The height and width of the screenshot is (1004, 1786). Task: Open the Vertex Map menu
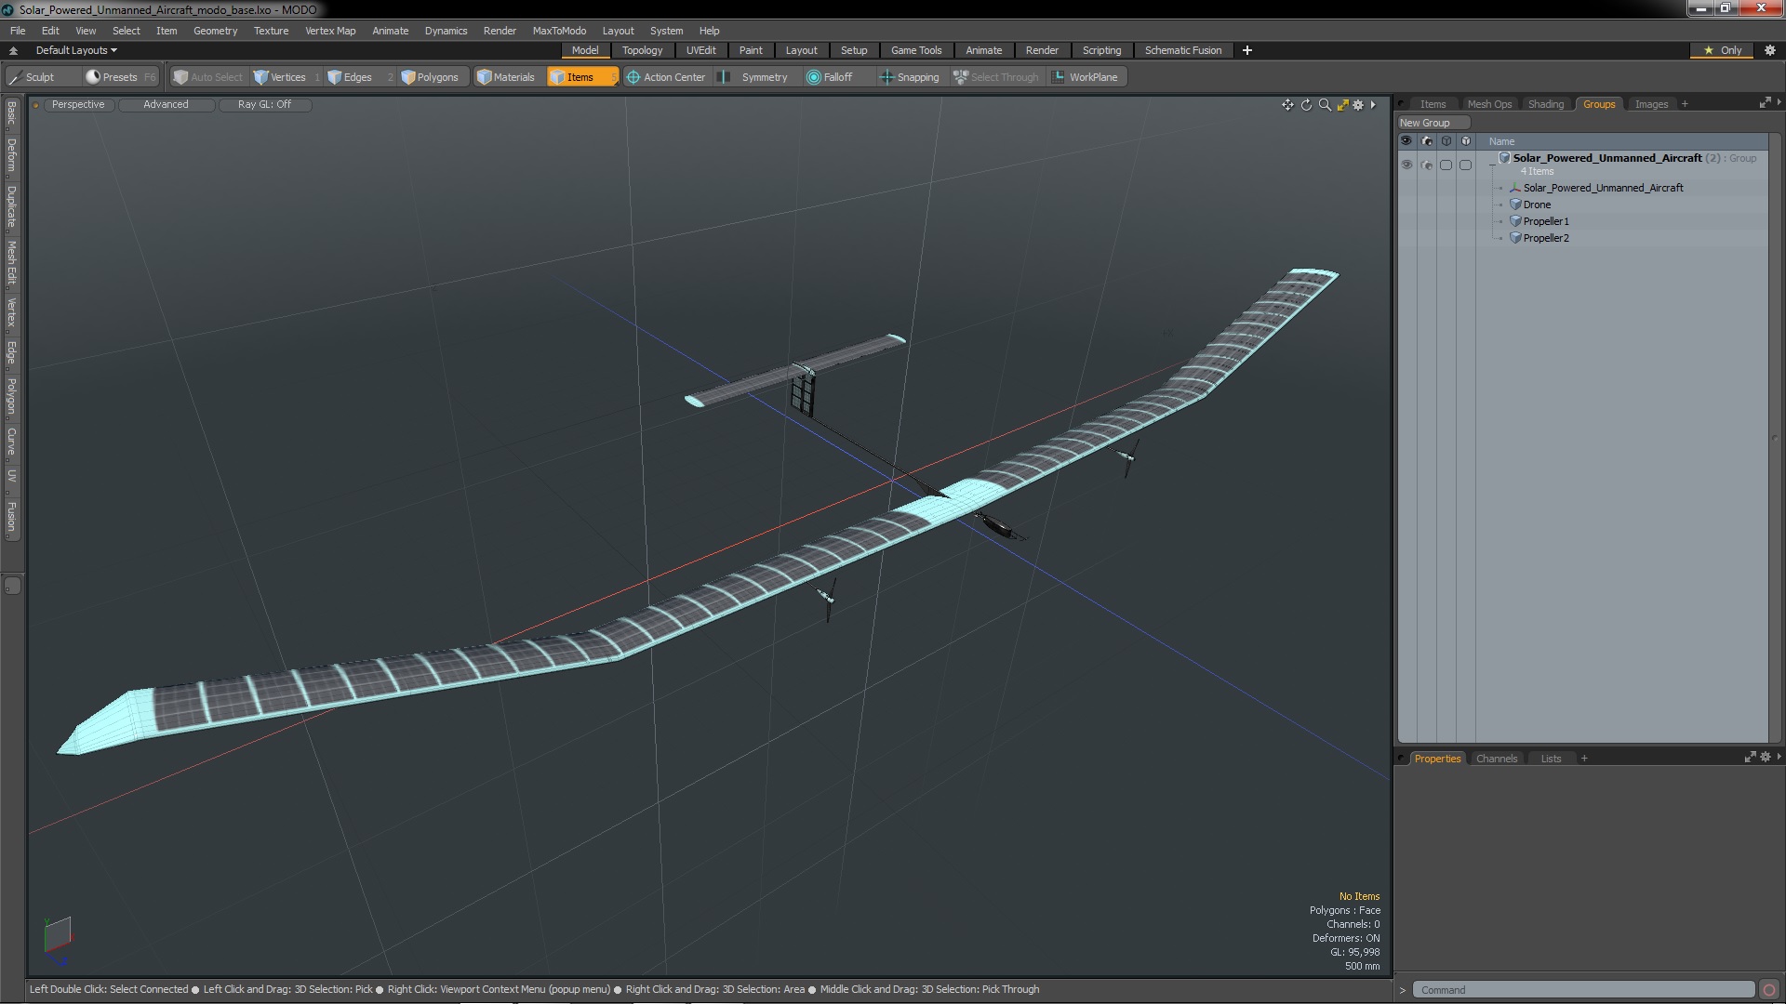tap(330, 31)
